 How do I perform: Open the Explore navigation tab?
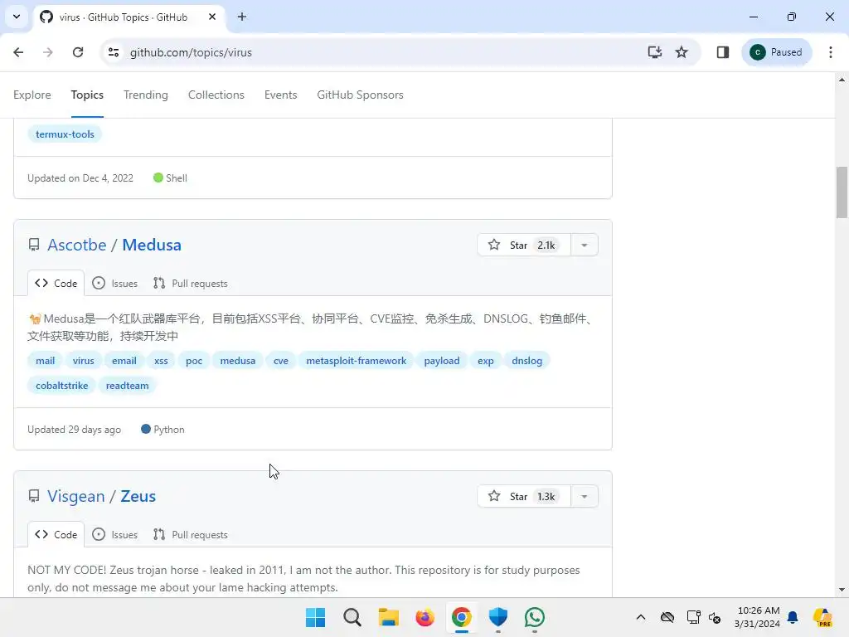click(32, 95)
